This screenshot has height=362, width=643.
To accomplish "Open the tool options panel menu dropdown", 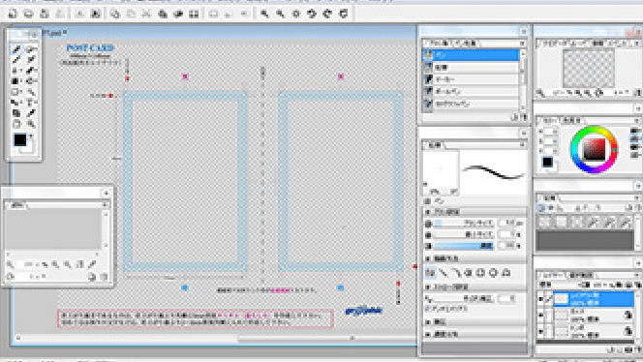I will click(522, 145).
